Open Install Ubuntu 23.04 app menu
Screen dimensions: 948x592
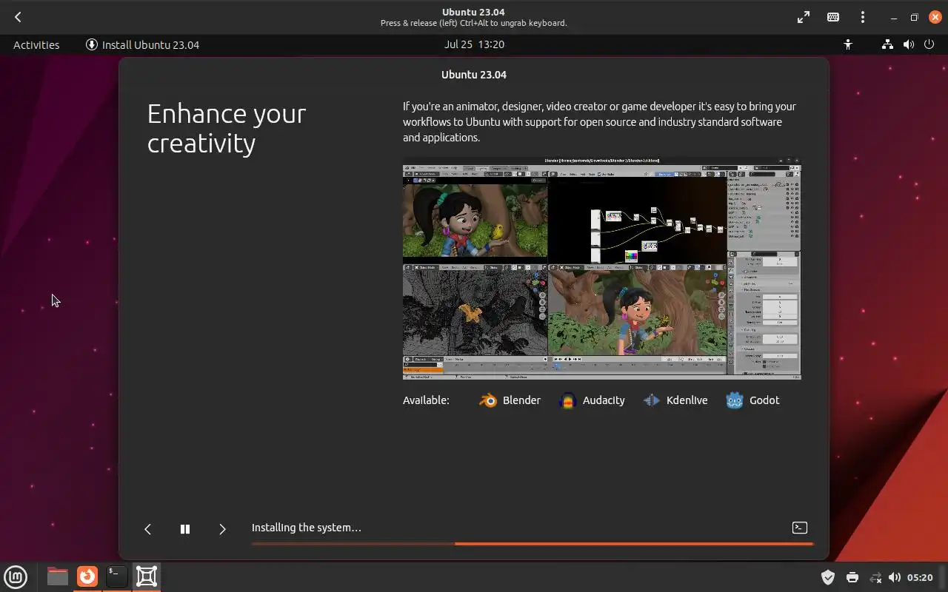[143, 44]
